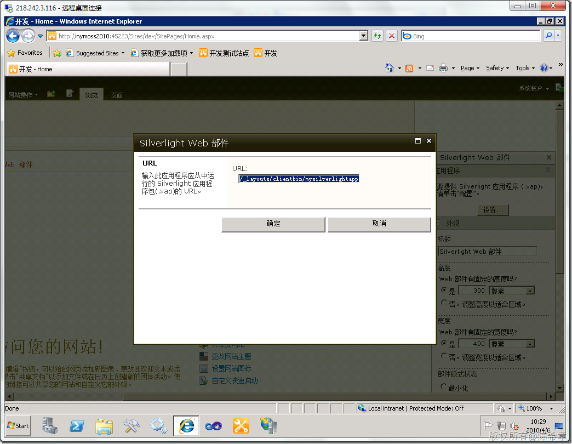Open wrench and hammer tools taskbar icon
The height and width of the screenshot is (444, 572).
[131, 426]
